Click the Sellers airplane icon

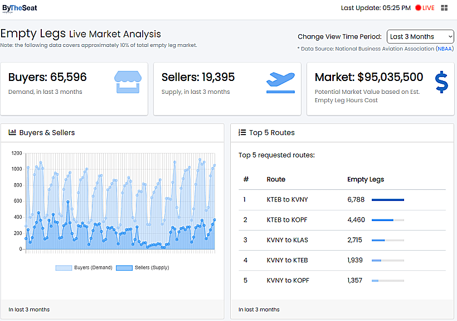click(280, 82)
